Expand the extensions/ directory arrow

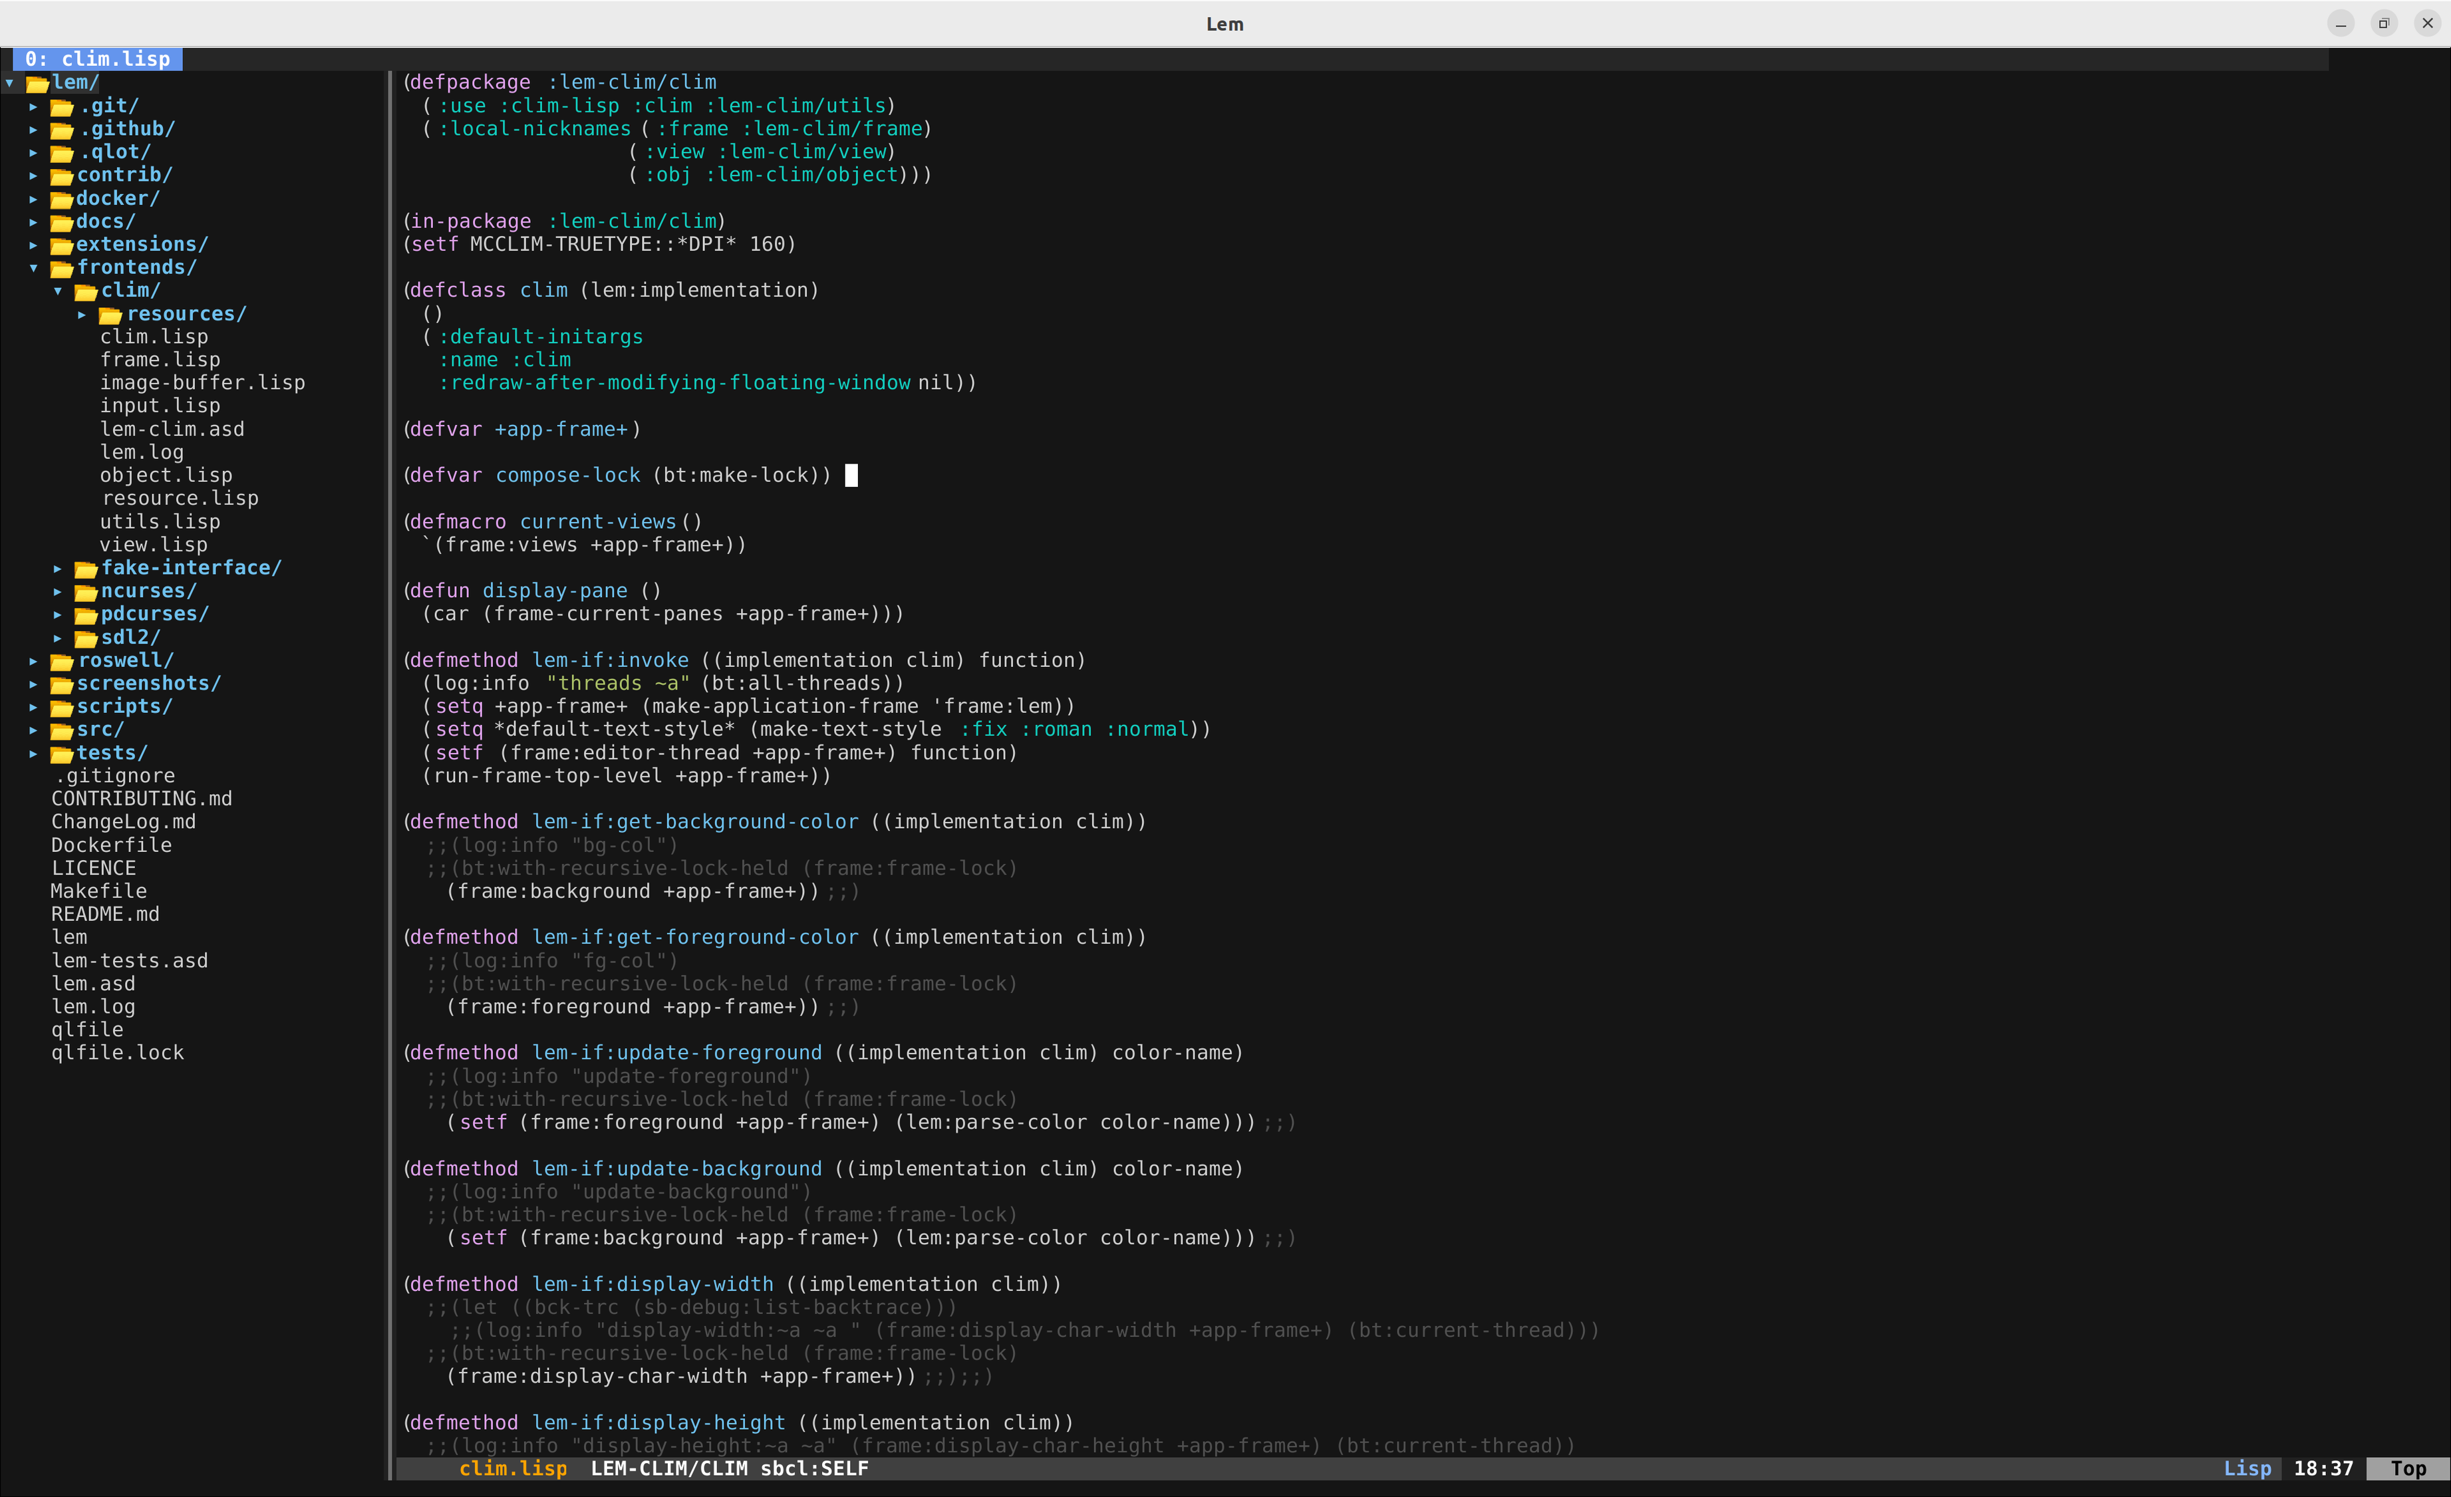(34, 245)
